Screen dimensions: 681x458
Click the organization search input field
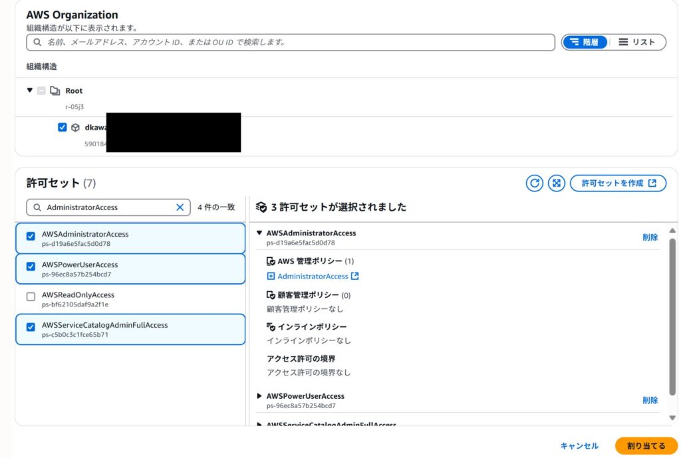pos(291,42)
